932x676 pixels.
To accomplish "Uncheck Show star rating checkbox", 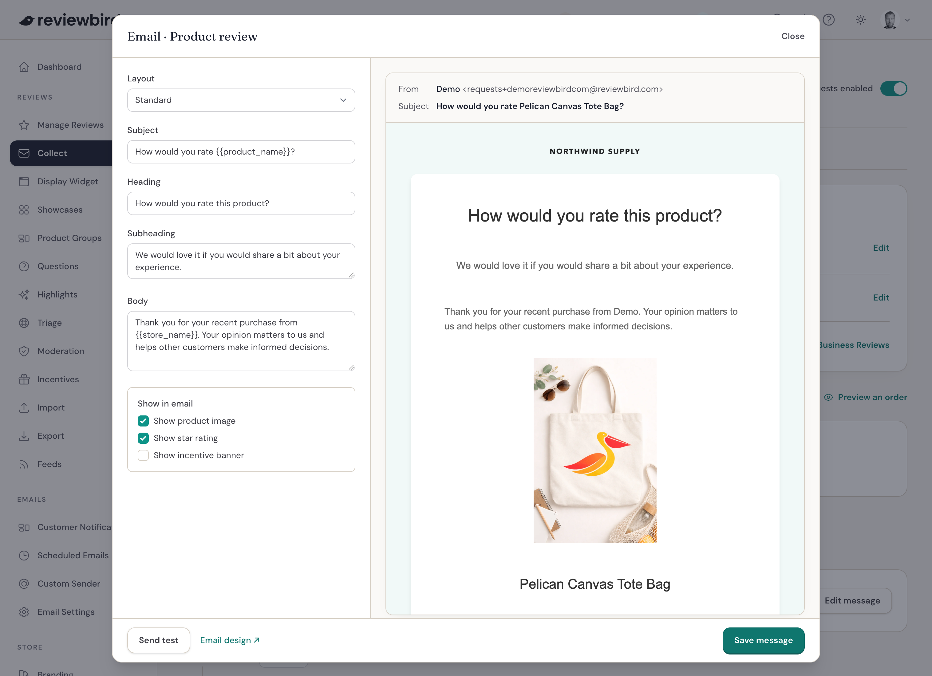I will tap(143, 438).
